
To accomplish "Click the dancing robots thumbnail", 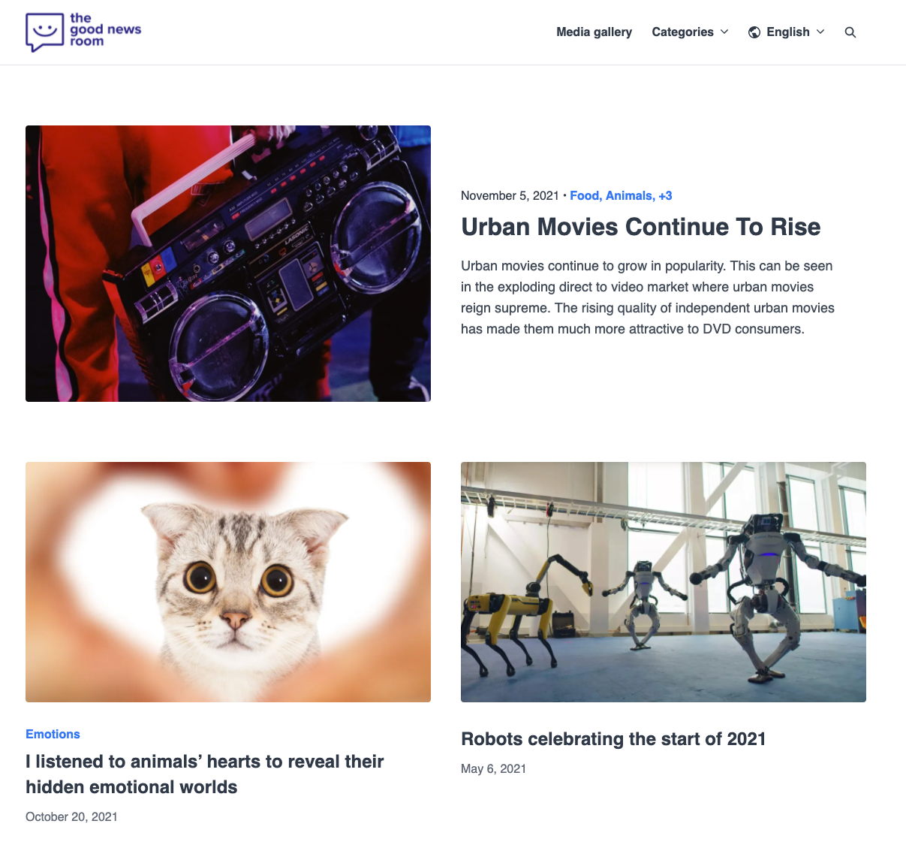I will tap(664, 582).
